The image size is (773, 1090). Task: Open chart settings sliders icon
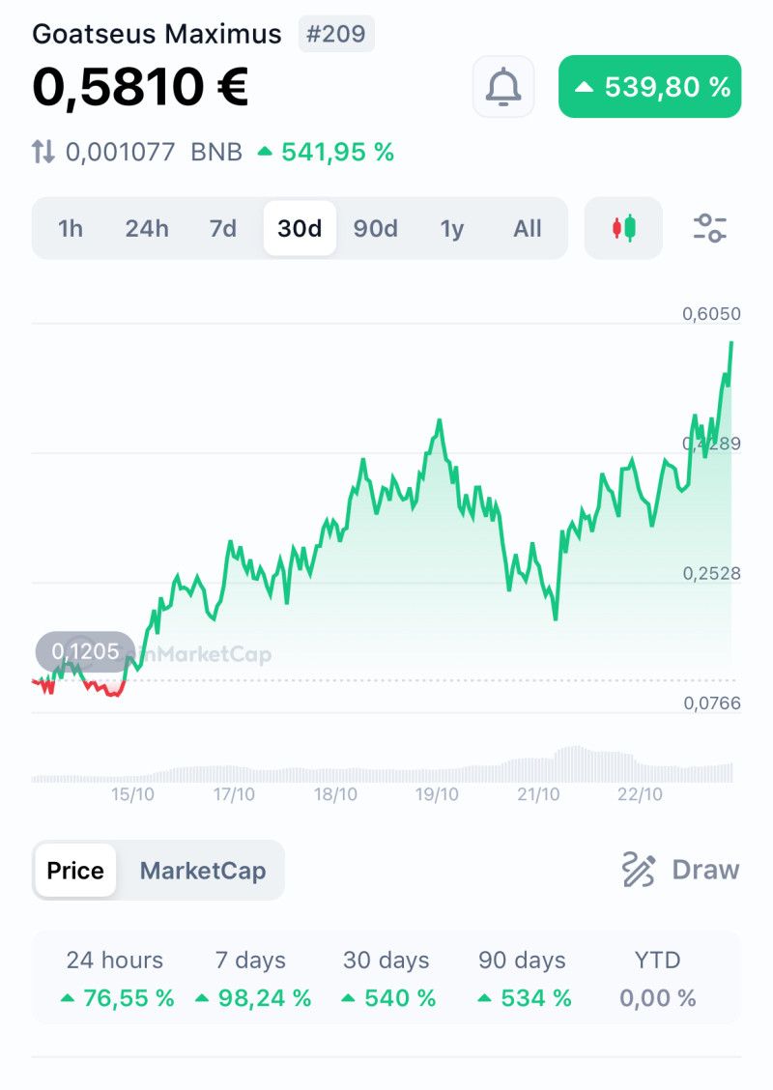(710, 229)
